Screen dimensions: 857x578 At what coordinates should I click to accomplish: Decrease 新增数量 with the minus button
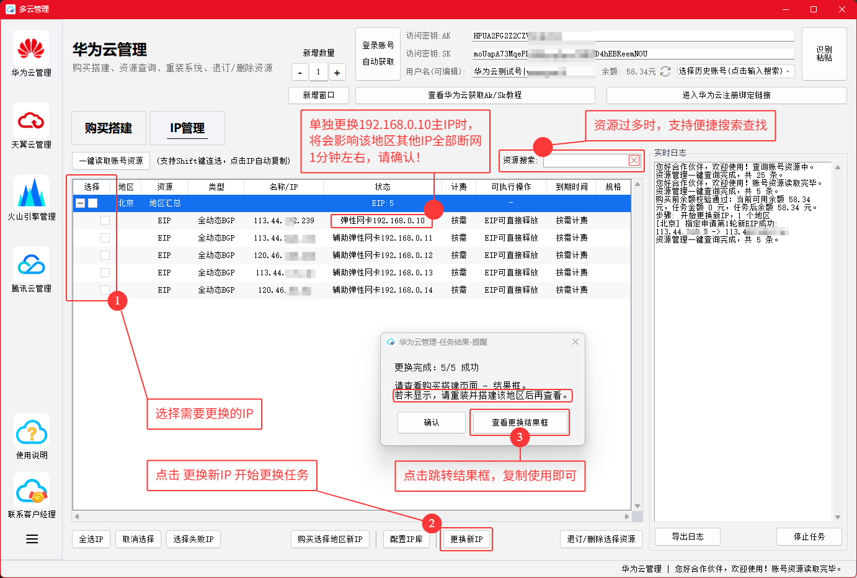click(x=300, y=72)
